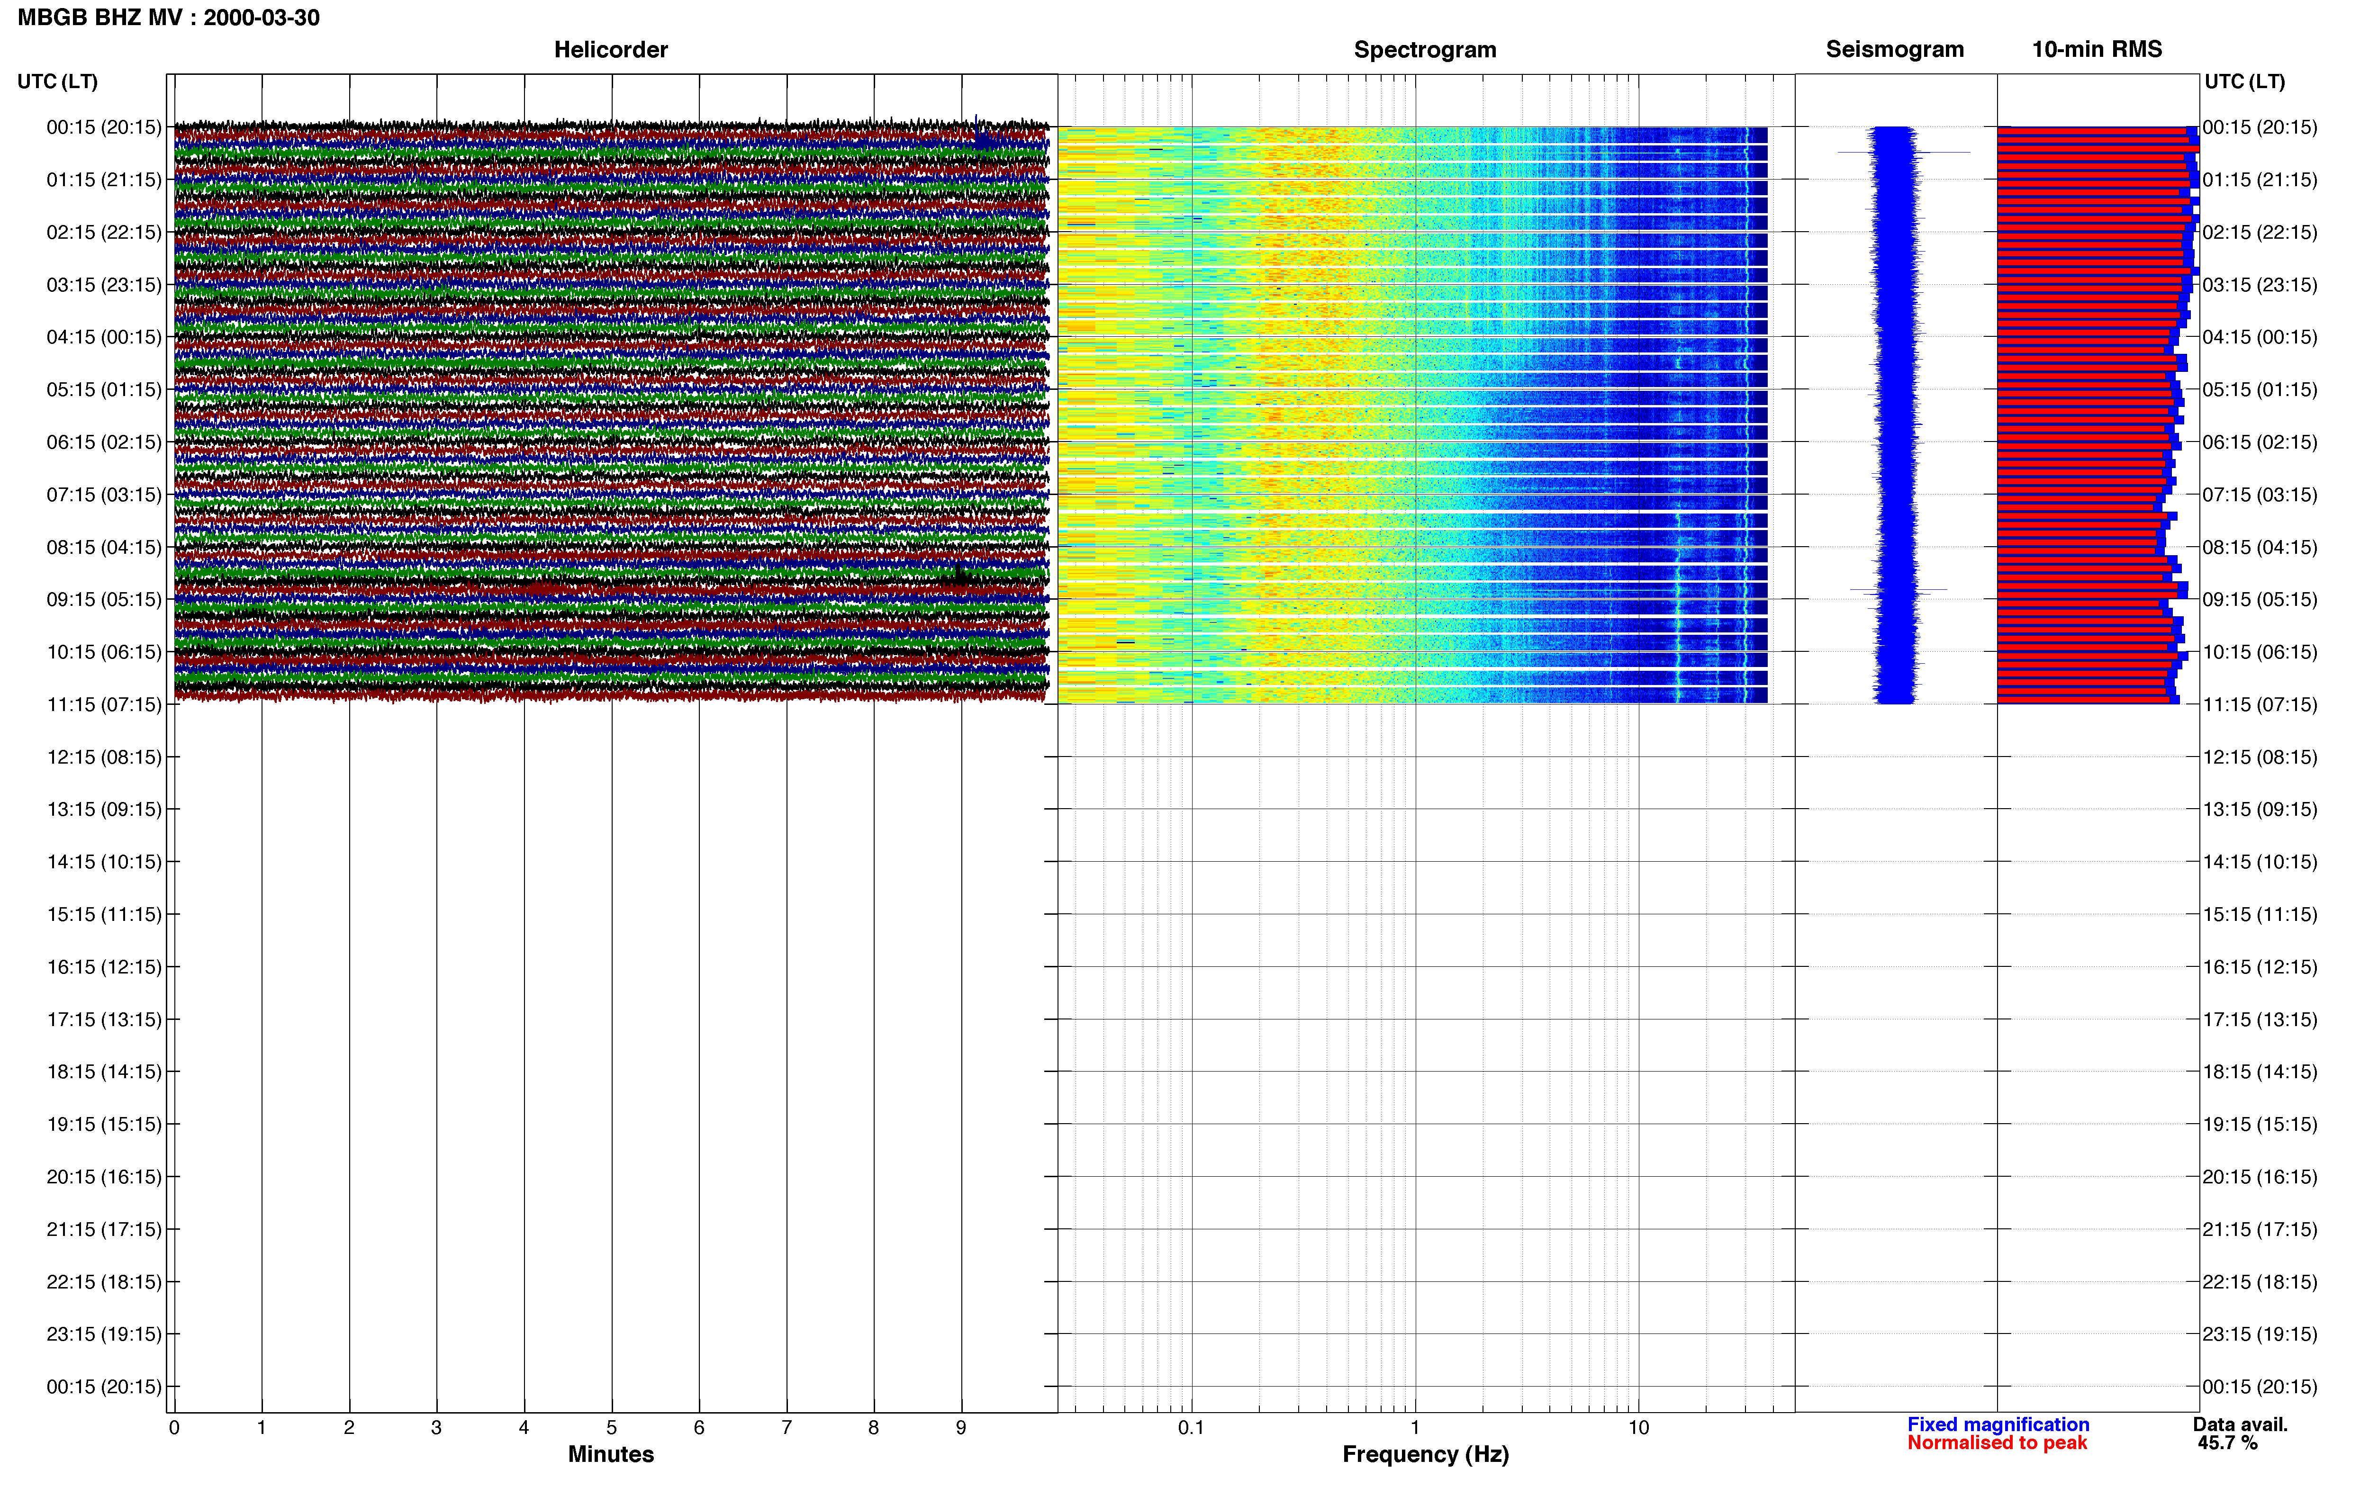Click the 'Frequency (Hz)' axis label
This screenshot has width=2378, height=1487.
1425,1453
